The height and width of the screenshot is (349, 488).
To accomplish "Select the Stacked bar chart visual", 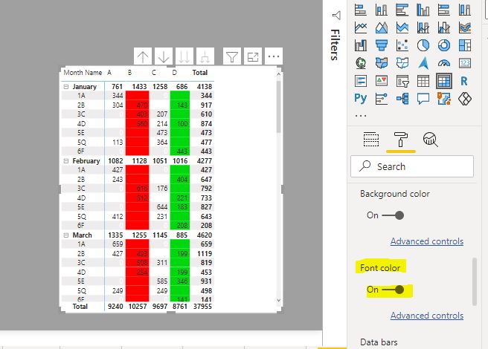I will coord(361,10).
